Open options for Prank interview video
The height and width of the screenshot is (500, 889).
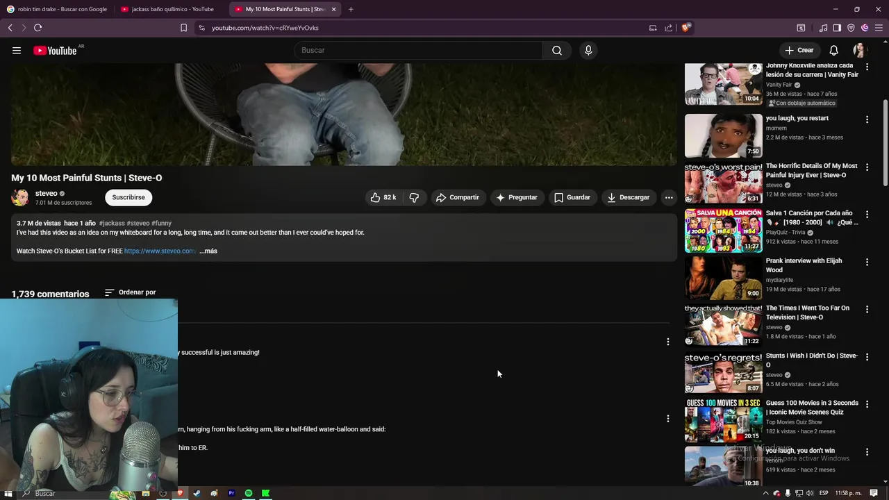(x=867, y=262)
